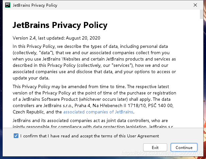Click the 'update your data.' text line
Viewport: 206px width, 159px height.
pyautogui.click(x=31, y=78)
